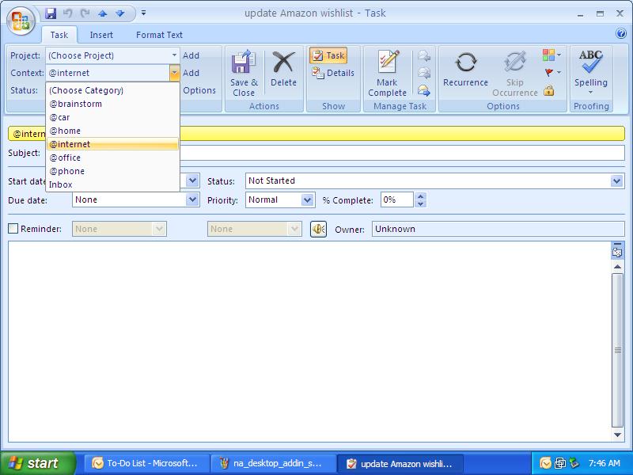Decrease % Complete with down spinner
The image size is (633, 475).
click(420, 203)
